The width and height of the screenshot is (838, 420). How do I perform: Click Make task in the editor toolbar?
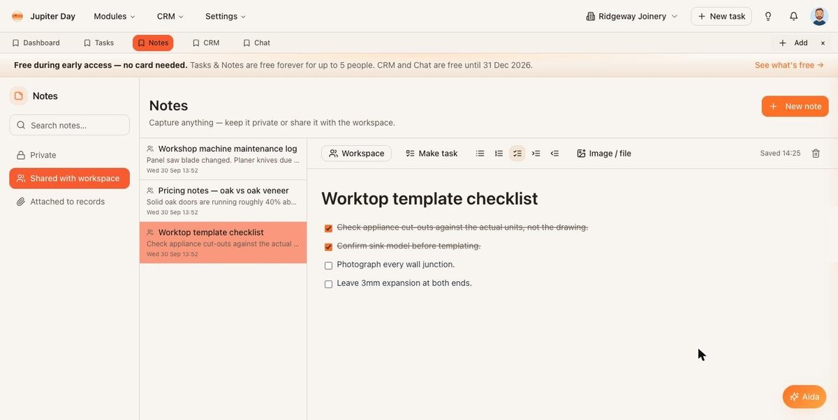432,153
